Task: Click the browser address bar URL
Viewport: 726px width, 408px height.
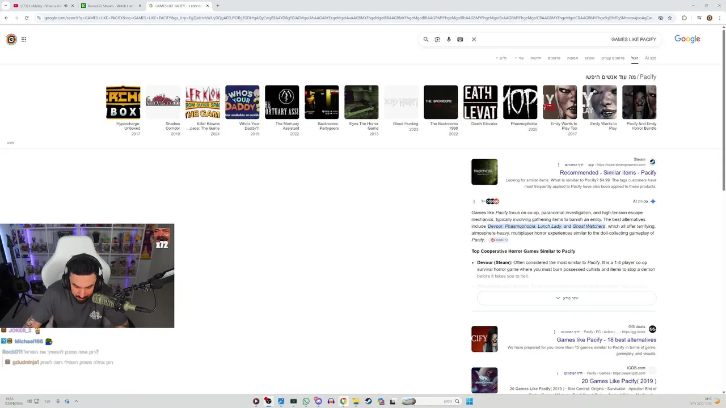Action: 349,18
